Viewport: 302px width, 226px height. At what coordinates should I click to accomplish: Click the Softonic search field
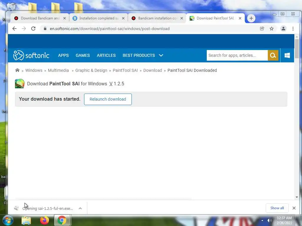tap(237, 55)
